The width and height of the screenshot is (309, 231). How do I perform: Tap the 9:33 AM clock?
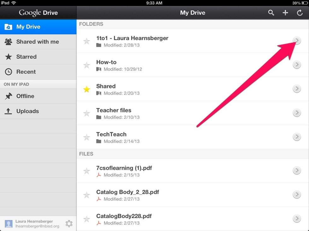pyautogui.click(x=154, y=3)
